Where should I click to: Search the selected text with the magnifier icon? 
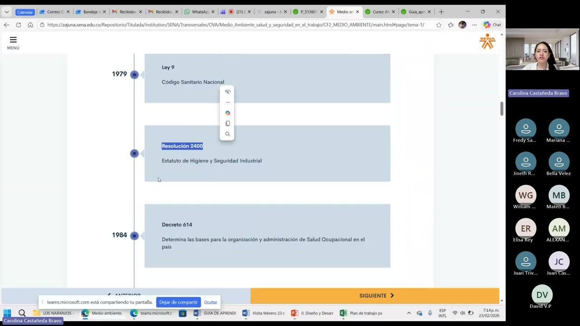tap(227, 134)
